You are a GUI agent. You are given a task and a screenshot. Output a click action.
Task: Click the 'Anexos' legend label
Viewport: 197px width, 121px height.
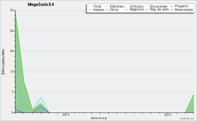click(x=98, y=9)
